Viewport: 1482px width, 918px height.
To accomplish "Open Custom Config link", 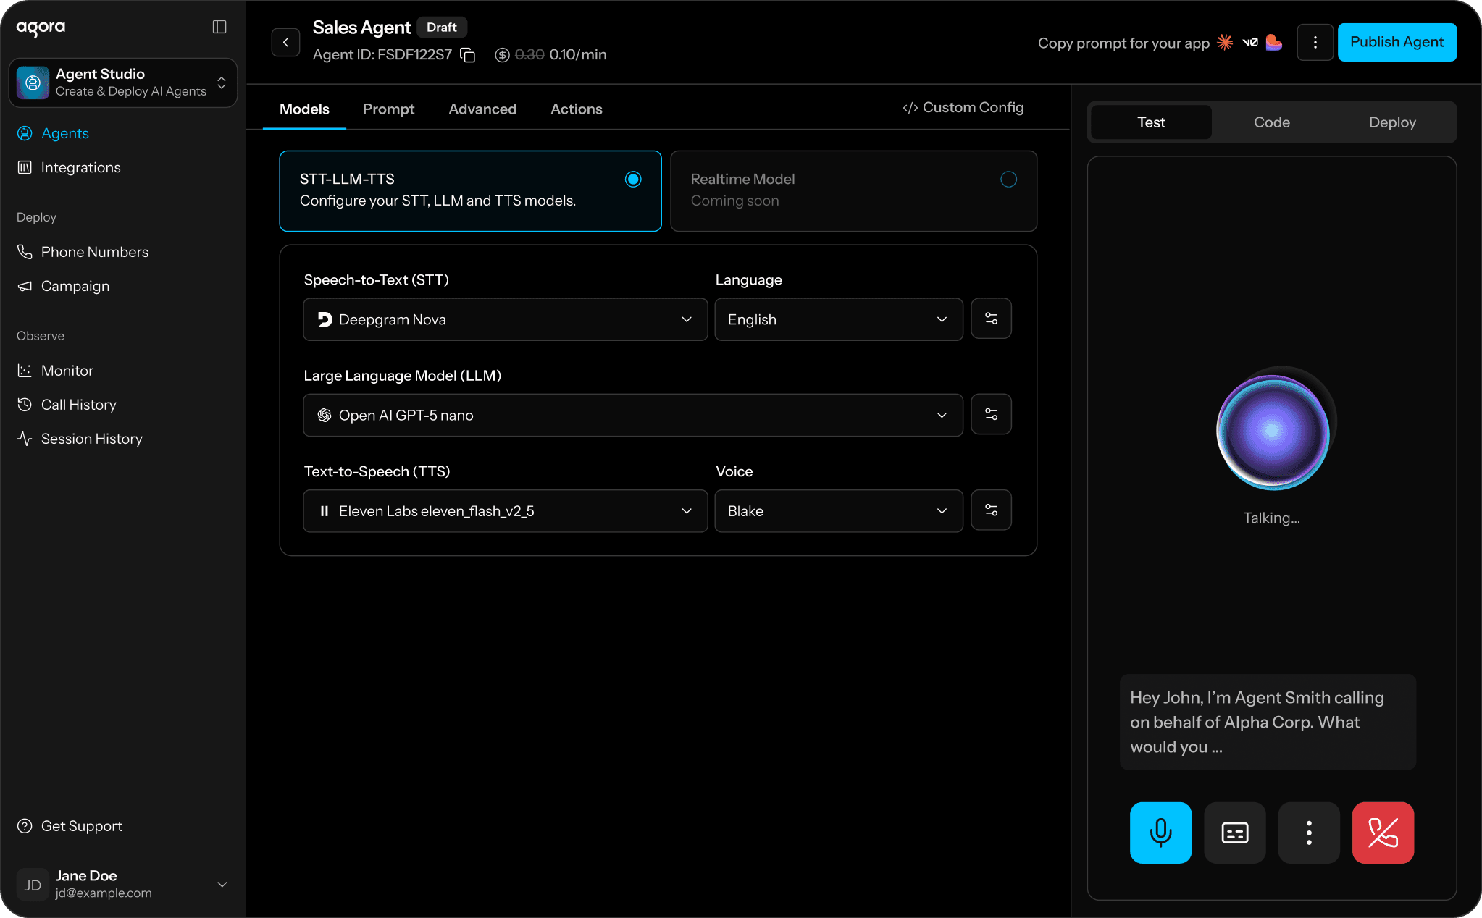I will click(963, 107).
